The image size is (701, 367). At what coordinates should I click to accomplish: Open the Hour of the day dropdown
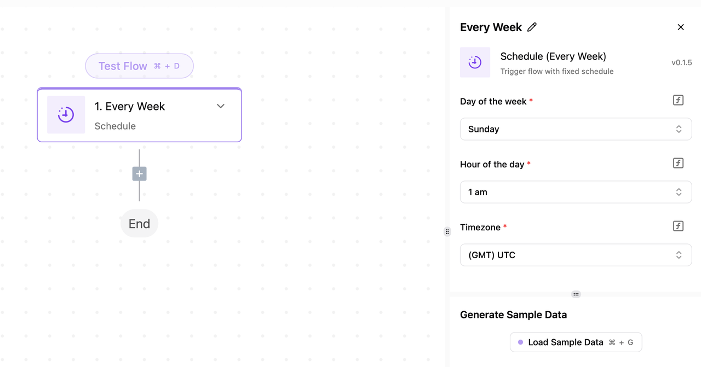click(576, 193)
